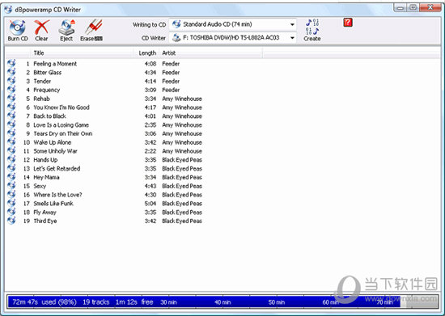Screen dimensions: 445x316
Task: Click disc icon beside Tender
Action: coord(11,81)
